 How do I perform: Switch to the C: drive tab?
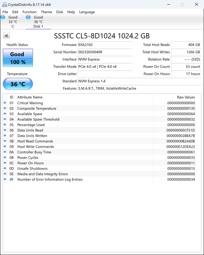click(x=13, y=22)
